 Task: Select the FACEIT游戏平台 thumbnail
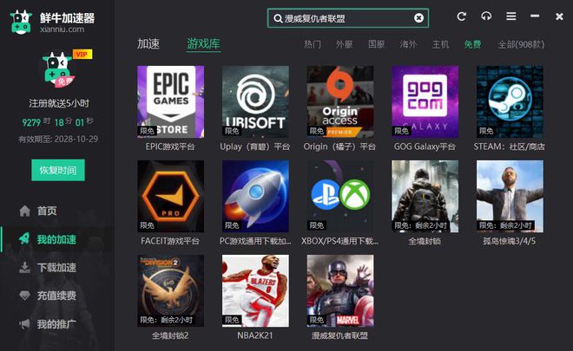pos(171,196)
